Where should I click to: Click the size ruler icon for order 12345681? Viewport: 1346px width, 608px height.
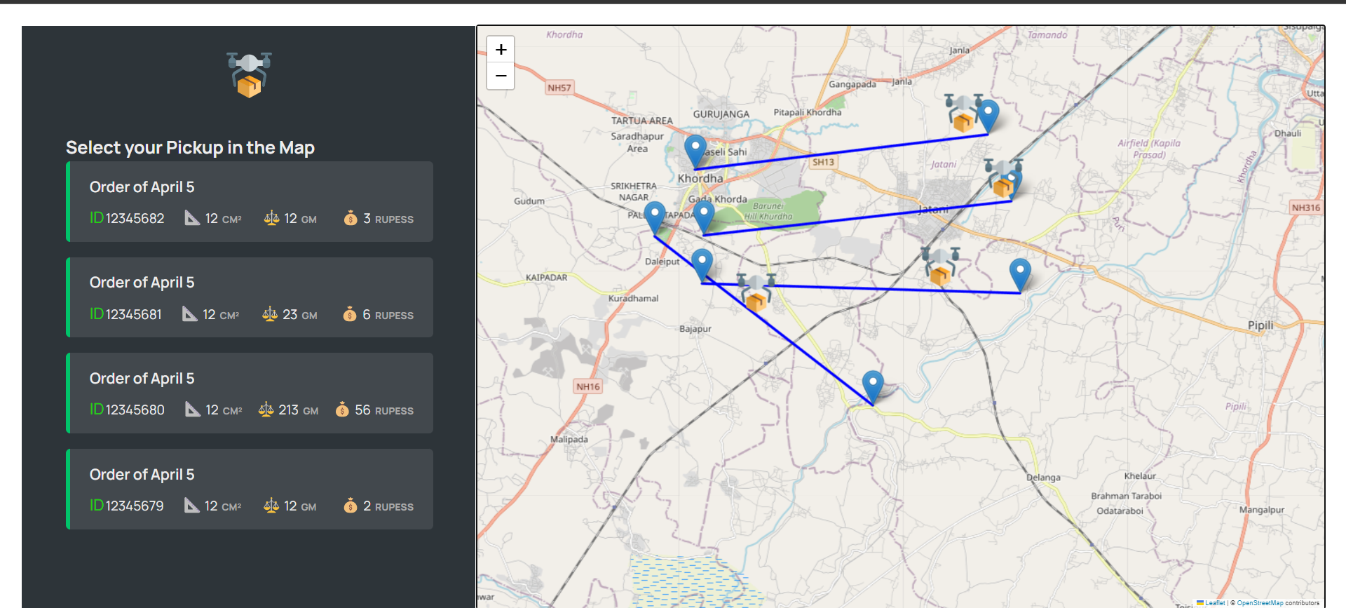tap(189, 314)
